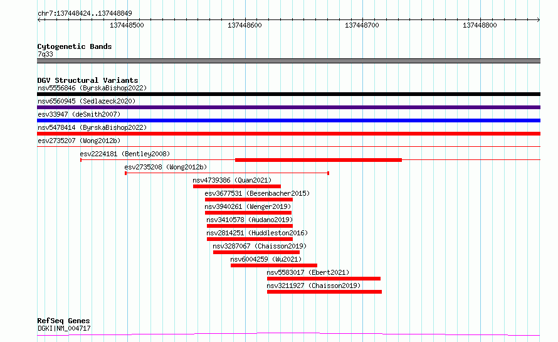Open the nsv6004259 (Wu2021) label

coord(266,259)
